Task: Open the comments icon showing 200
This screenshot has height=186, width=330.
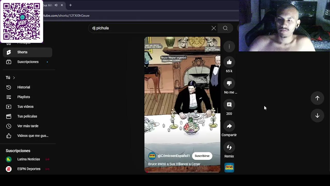Action: 229,105
